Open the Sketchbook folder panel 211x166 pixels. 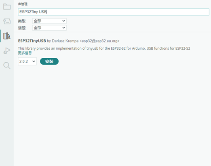(x=7, y=6)
